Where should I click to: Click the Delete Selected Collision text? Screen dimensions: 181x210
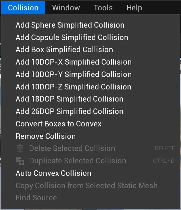coord(72,149)
